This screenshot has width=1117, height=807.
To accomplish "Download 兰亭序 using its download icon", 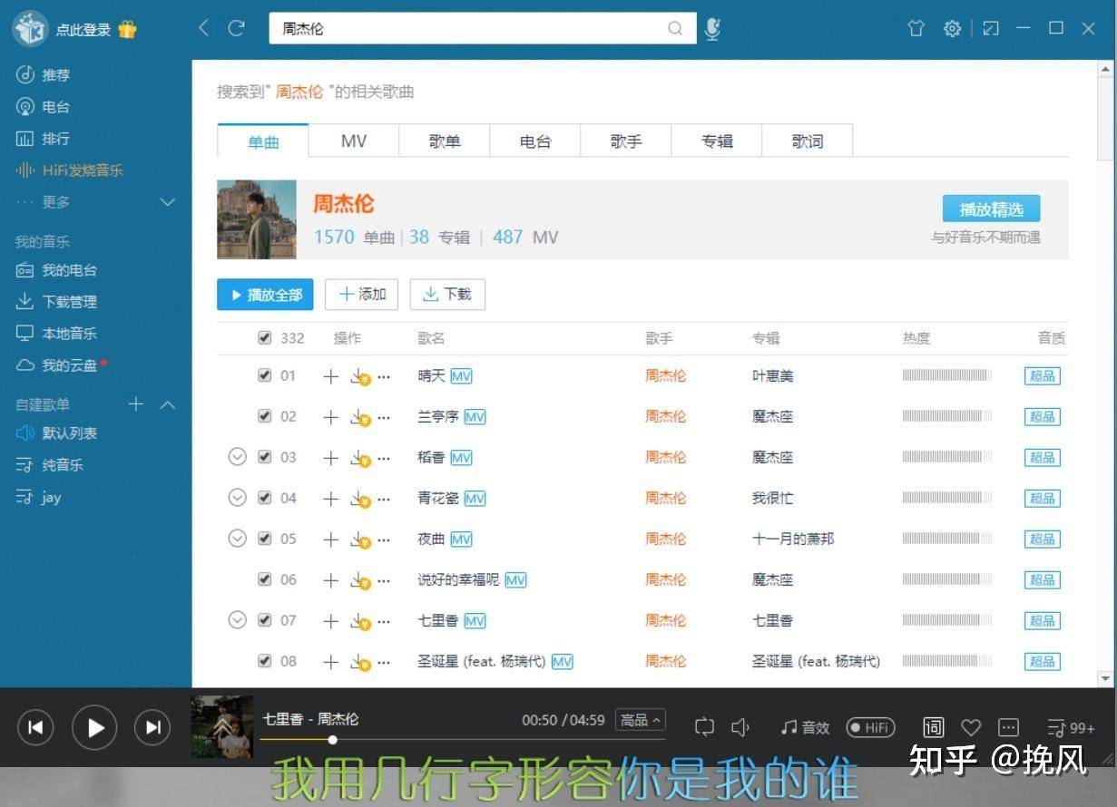I will pyautogui.click(x=361, y=418).
